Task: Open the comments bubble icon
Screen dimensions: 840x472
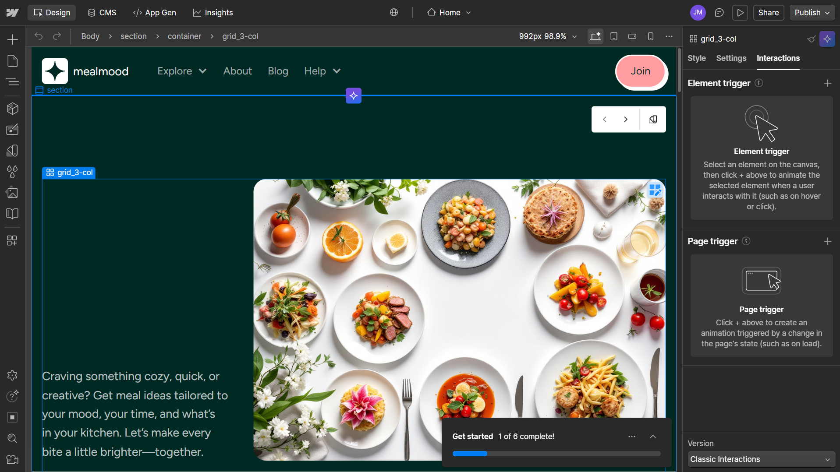Action: 719,13
